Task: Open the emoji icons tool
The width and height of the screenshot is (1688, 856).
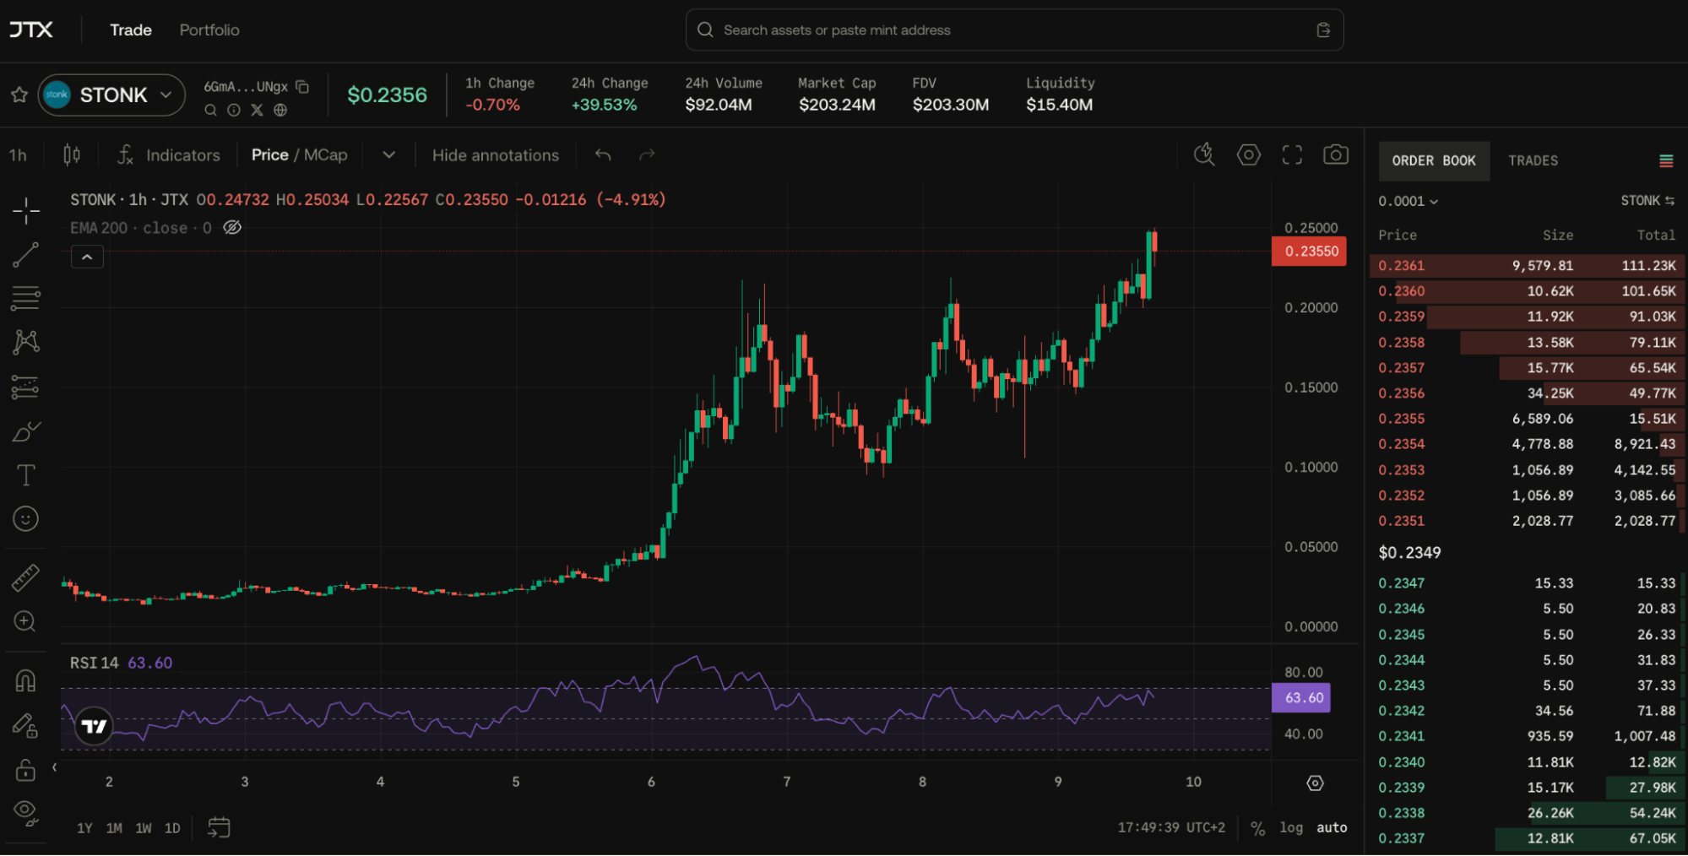Action: (x=26, y=518)
